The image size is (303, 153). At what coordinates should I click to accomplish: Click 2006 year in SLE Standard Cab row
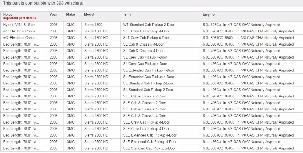[x=53, y=148]
